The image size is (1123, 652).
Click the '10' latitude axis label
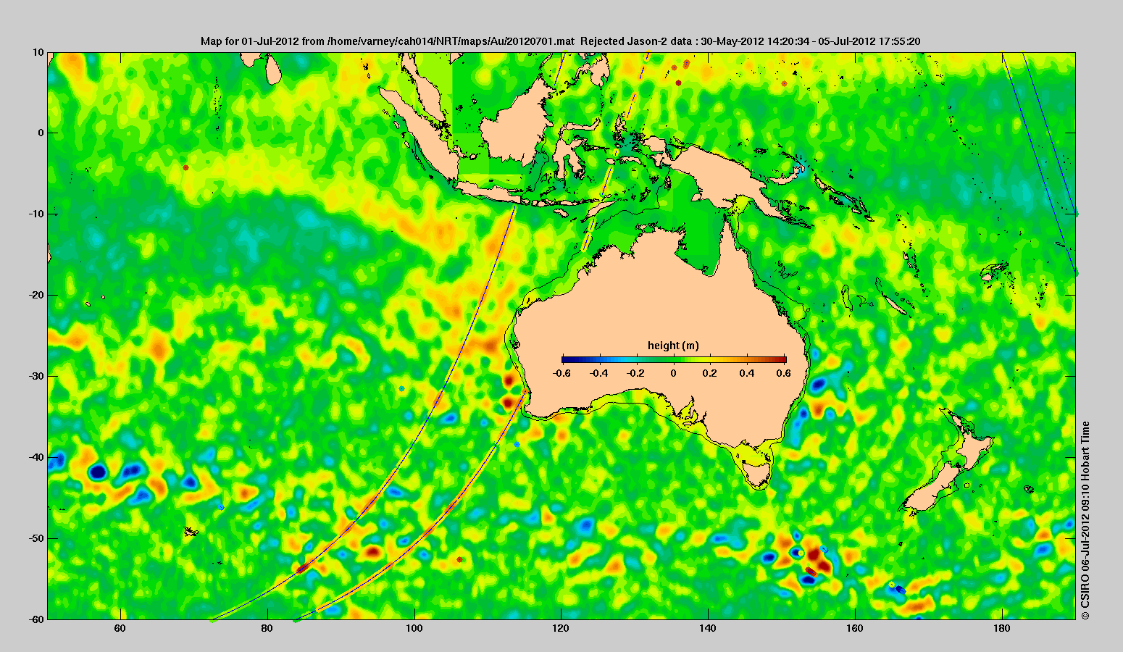tap(38, 52)
